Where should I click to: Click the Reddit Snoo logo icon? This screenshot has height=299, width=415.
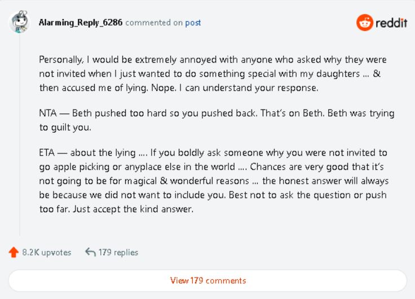pos(365,23)
